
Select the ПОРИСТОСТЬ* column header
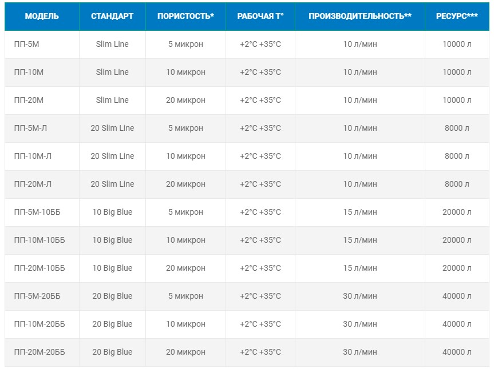coord(185,16)
